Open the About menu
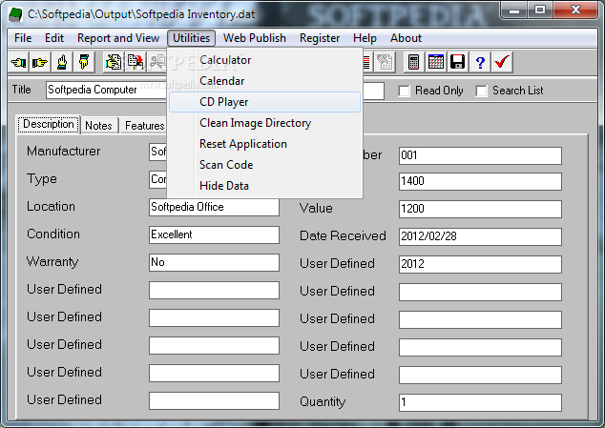605x428 pixels. click(x=406, y=38)
